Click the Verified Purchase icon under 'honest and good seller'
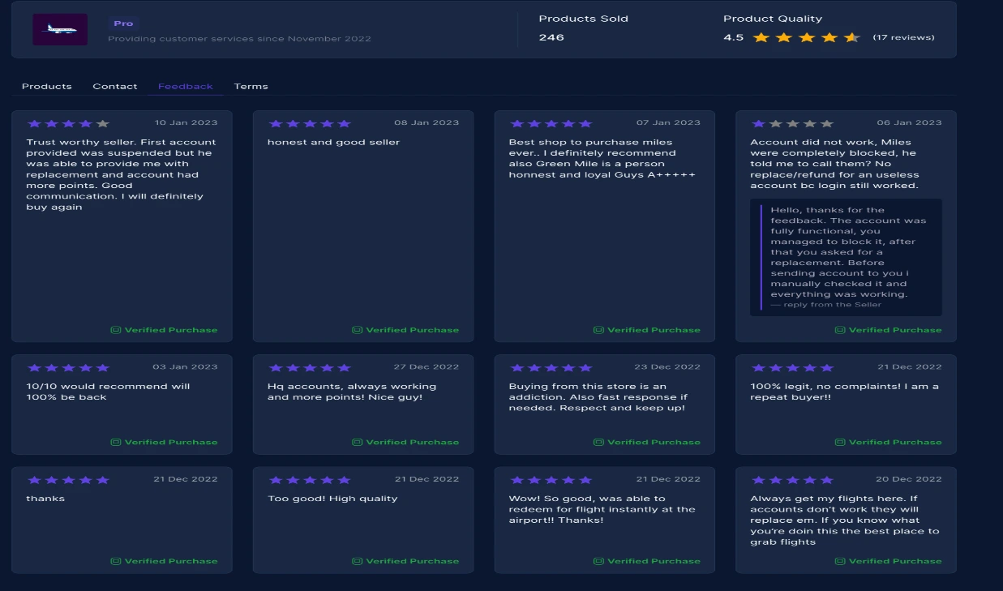Viewport: 1003px width, 591px height. (356, 330)
